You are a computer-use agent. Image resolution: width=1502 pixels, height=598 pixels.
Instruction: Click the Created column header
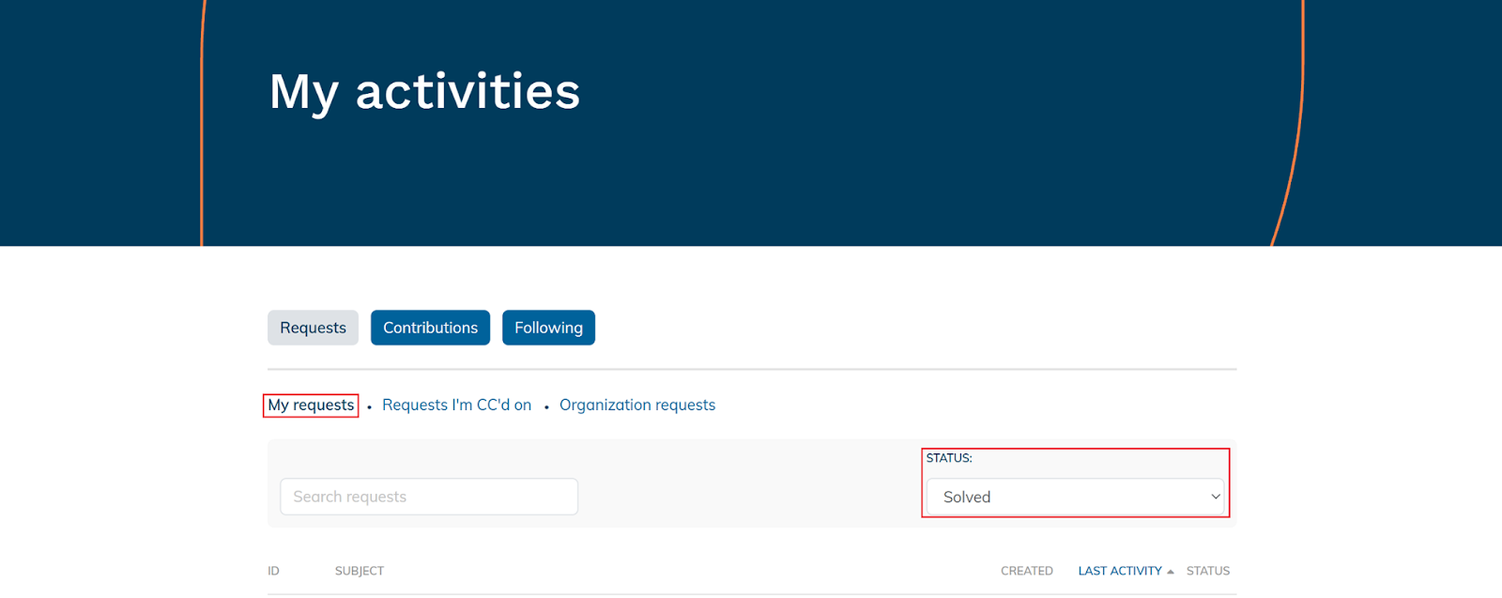point(1026,571)
